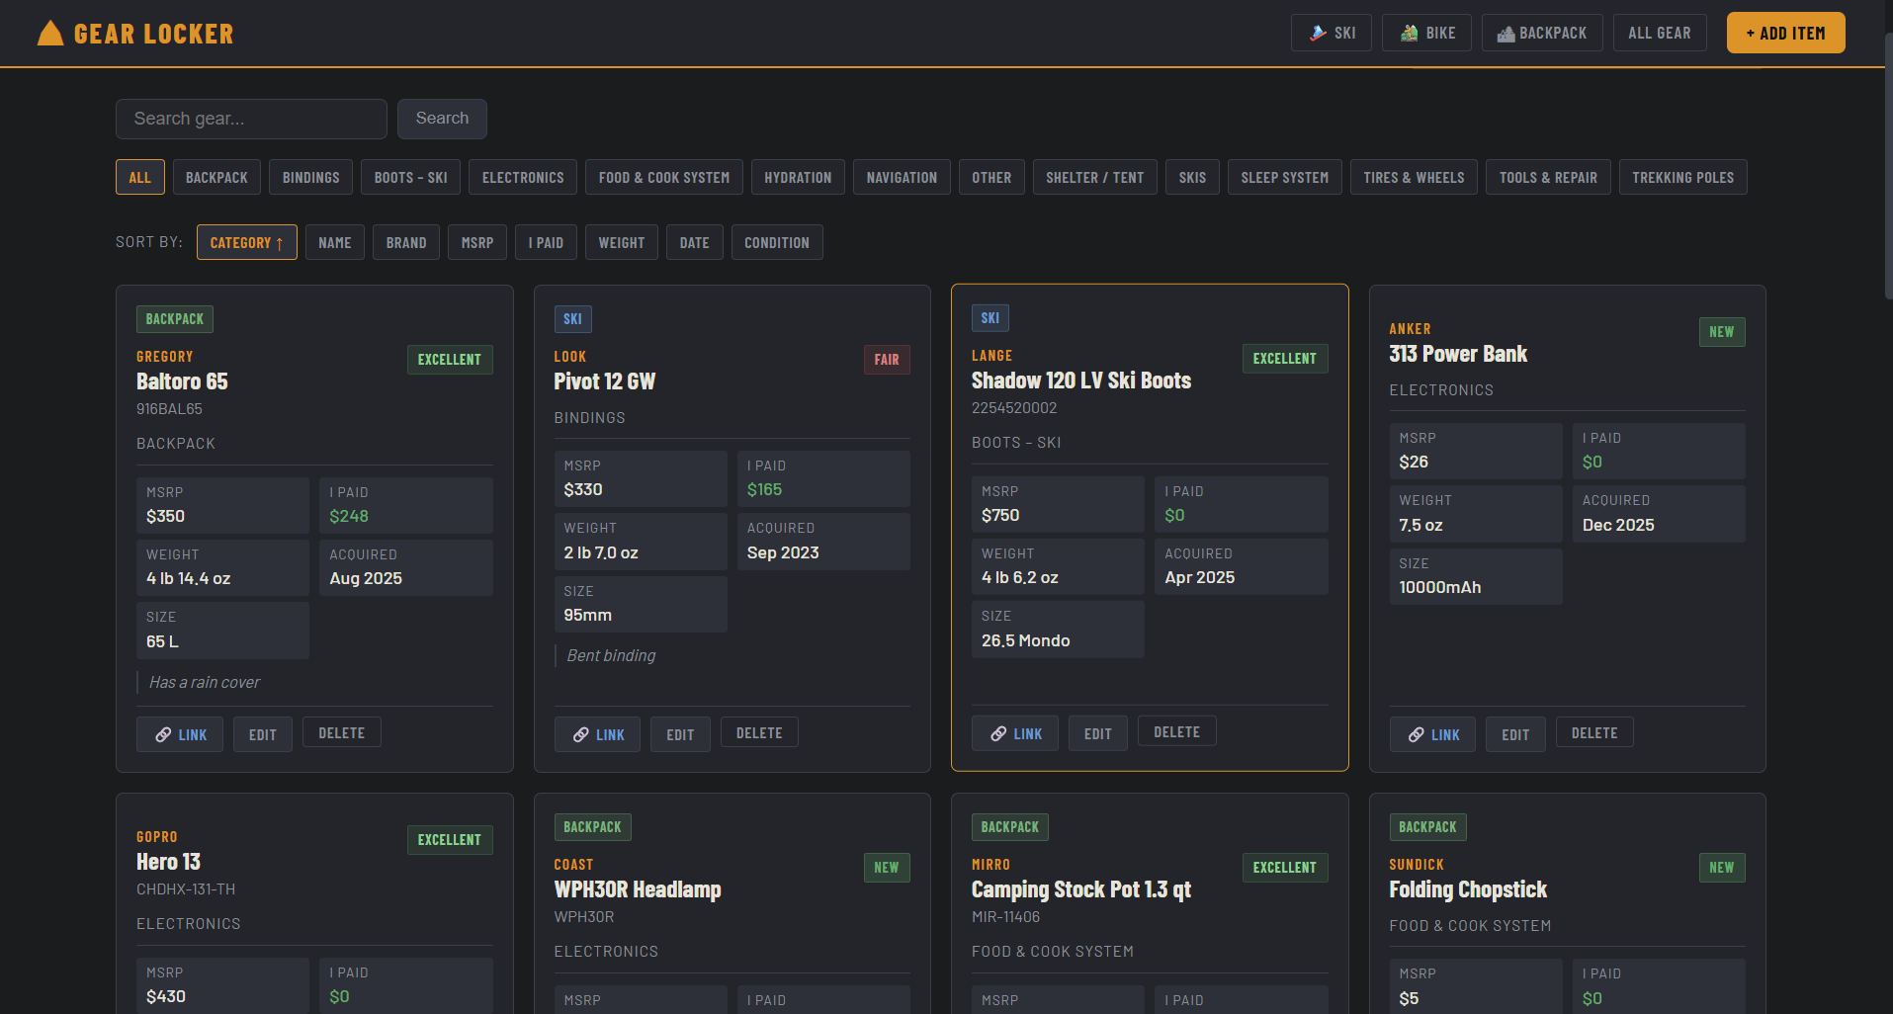Click the New badge on 313 Power Bank
Screen dimensions: 1893x1014
pyautogui.click(x=1722, y=332)
